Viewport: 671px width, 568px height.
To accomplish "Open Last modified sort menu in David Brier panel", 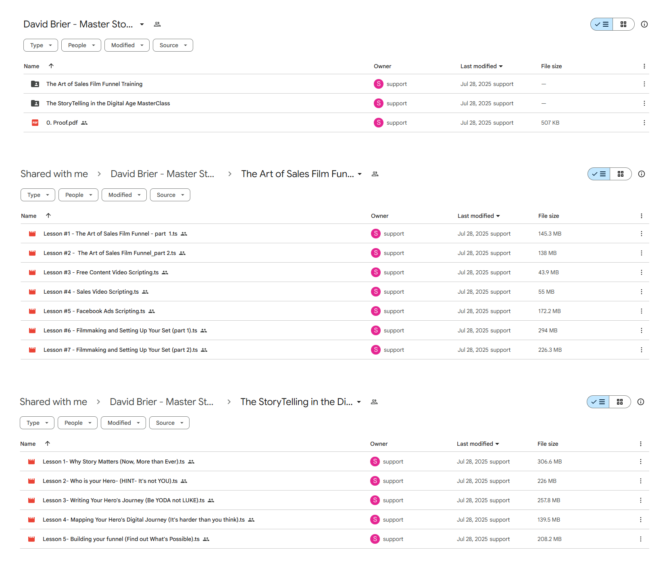I will click(x=481, y=66).
